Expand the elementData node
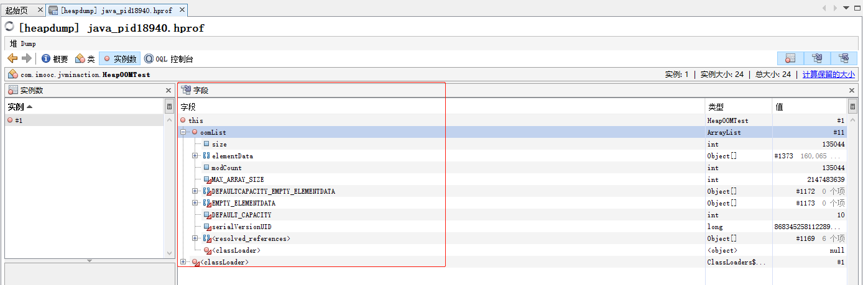 [195, 156]
